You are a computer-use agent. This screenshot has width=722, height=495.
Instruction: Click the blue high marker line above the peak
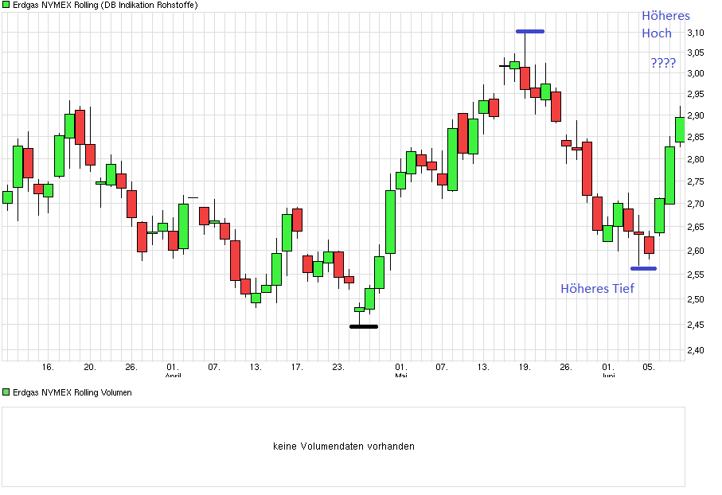530,31
